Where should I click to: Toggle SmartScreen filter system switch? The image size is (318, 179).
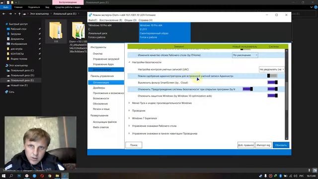(x=272, y=83)
